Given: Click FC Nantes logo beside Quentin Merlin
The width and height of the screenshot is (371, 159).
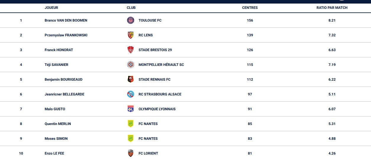Looking at the screenshot, I should click(130, 124).
